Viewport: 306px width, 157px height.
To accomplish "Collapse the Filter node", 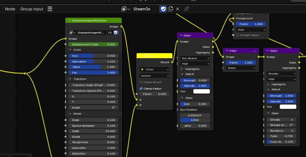I will [227, 51].
